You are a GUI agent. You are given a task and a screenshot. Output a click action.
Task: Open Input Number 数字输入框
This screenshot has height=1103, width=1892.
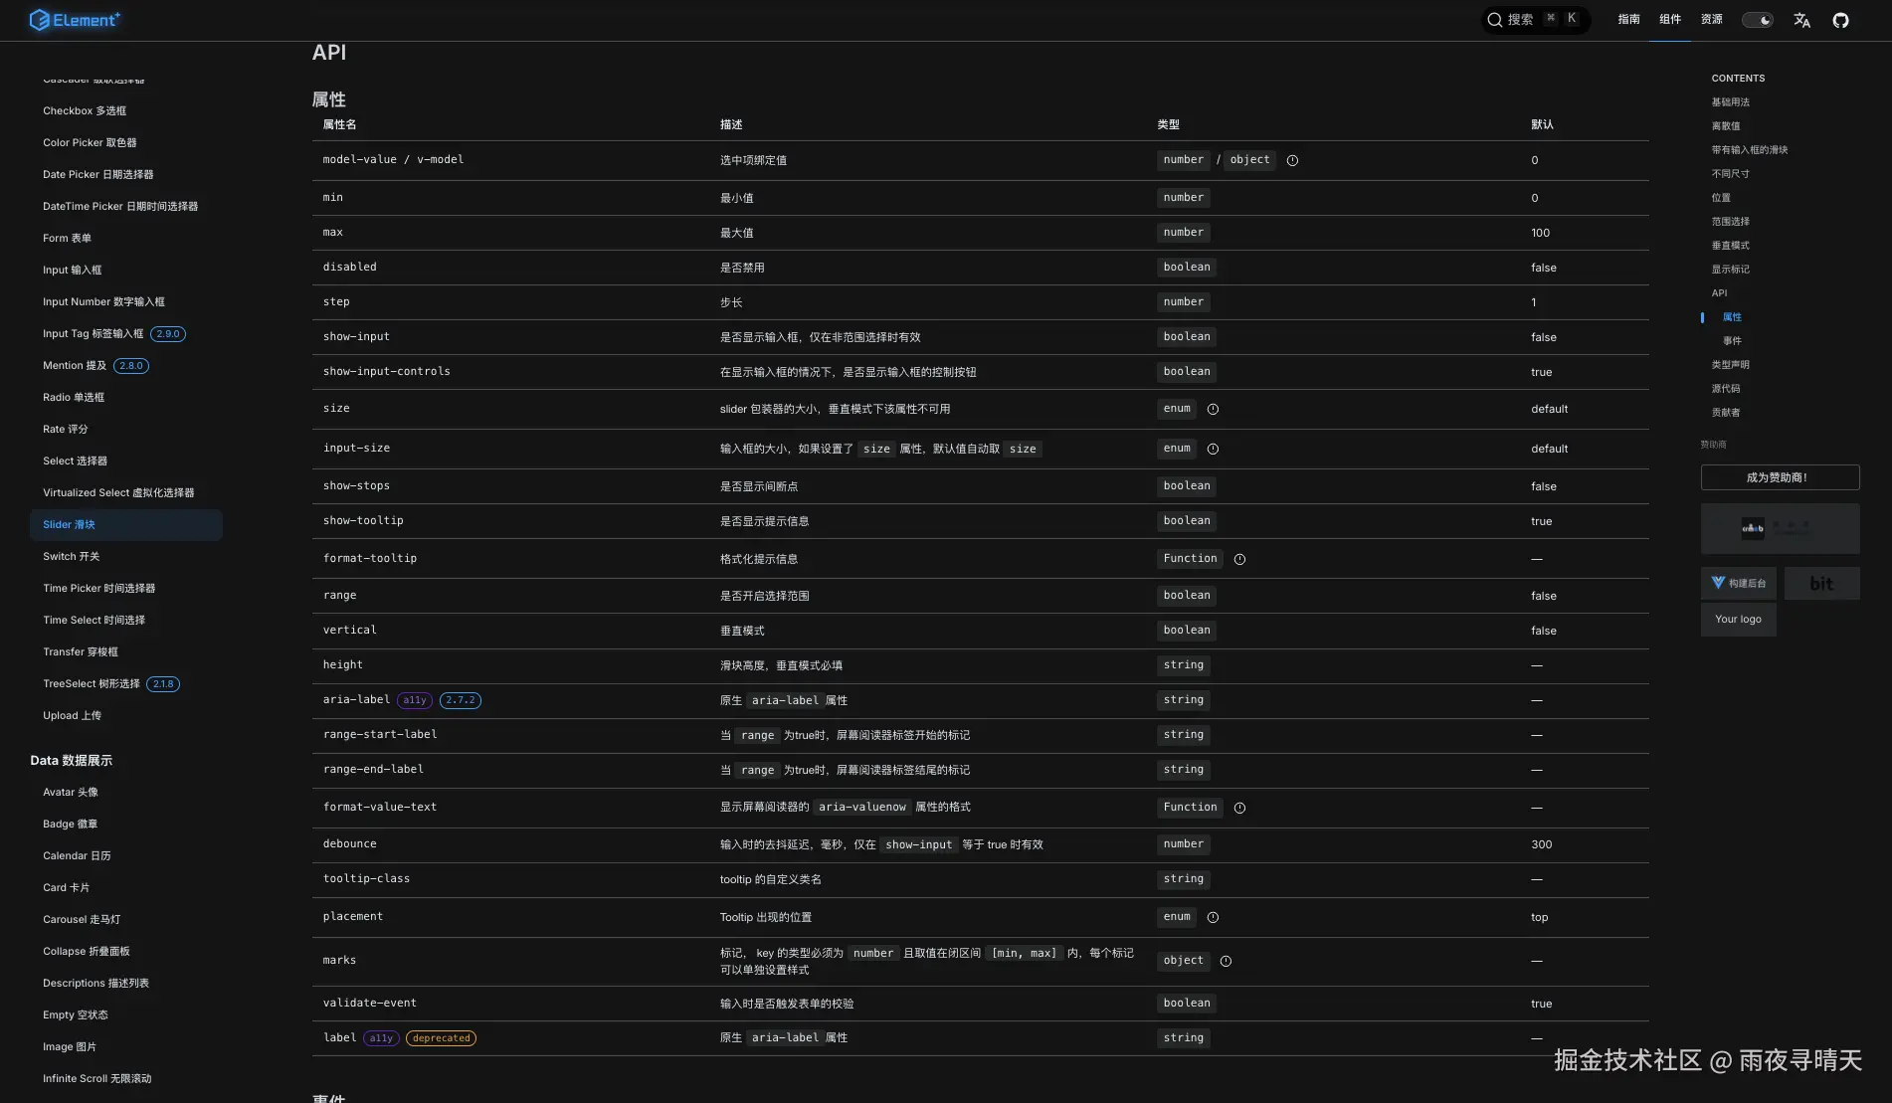point(103,302)
